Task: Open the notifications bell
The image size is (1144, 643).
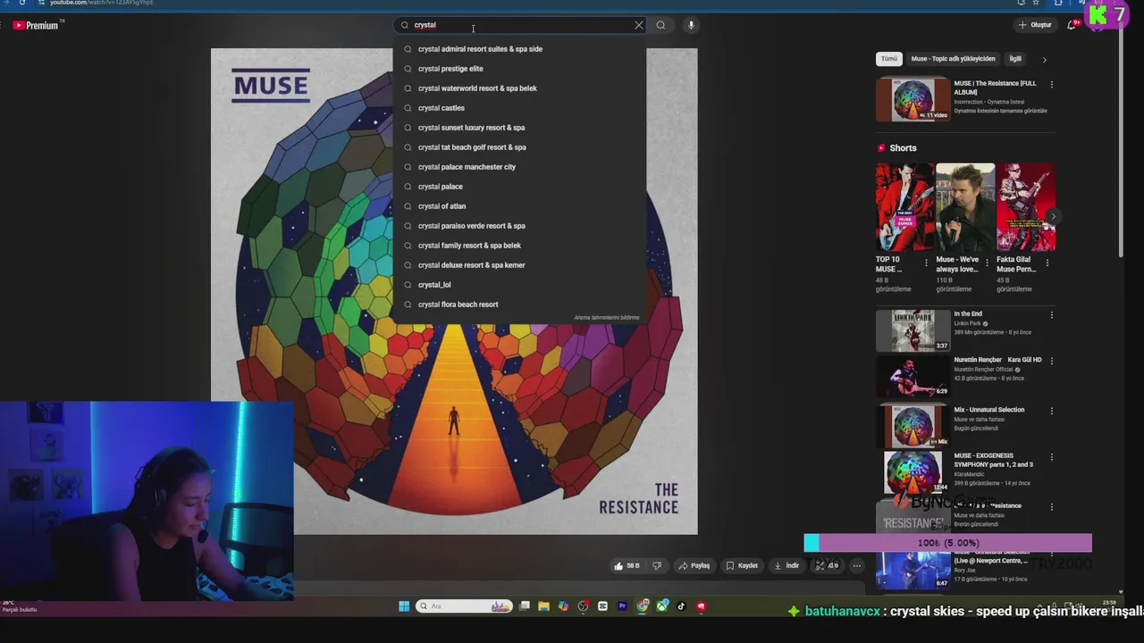Action: (x=1072, y=25)
